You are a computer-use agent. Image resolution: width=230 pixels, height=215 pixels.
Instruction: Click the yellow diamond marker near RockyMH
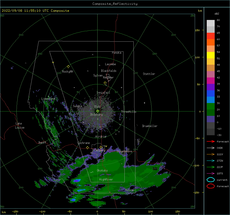coord(68,67)
